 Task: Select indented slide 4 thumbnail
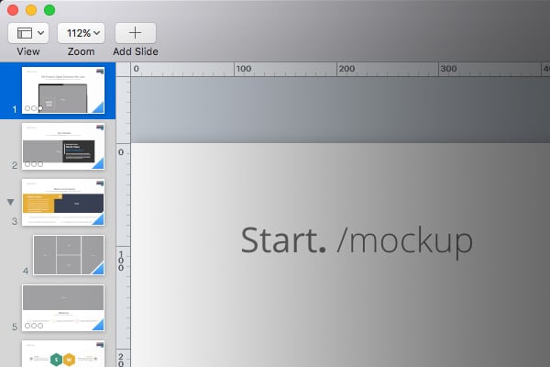click(69, 256)
